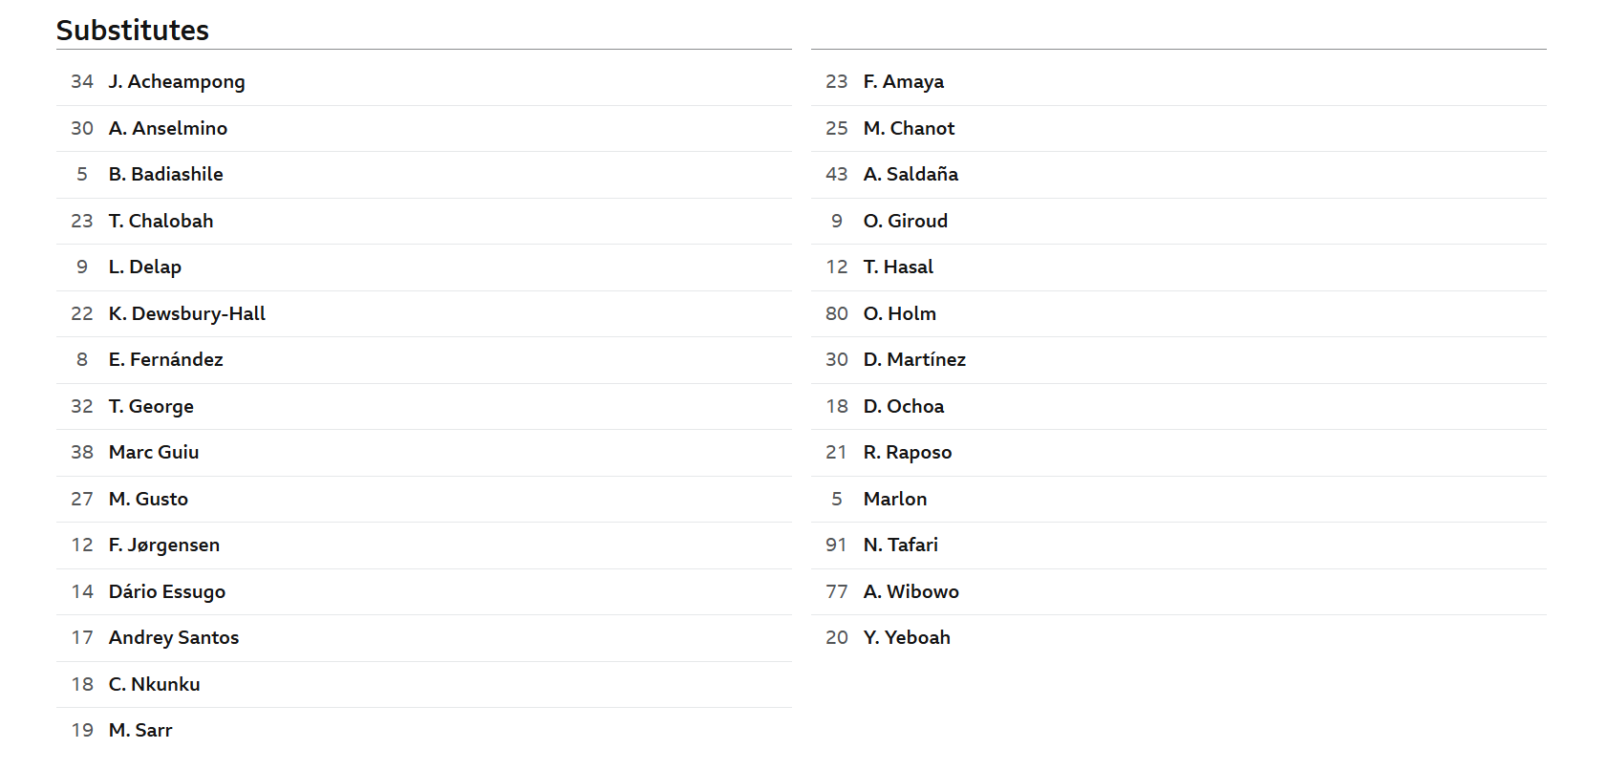Pick D. Martínez from the substitutes

pos(914,359)
